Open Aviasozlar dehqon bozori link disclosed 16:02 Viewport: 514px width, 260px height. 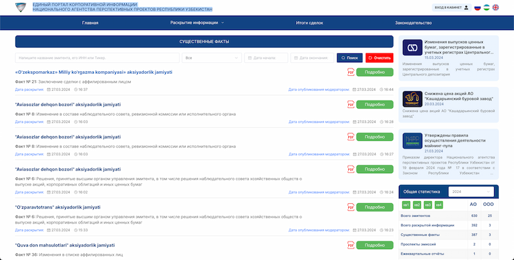tap(68, 169)
